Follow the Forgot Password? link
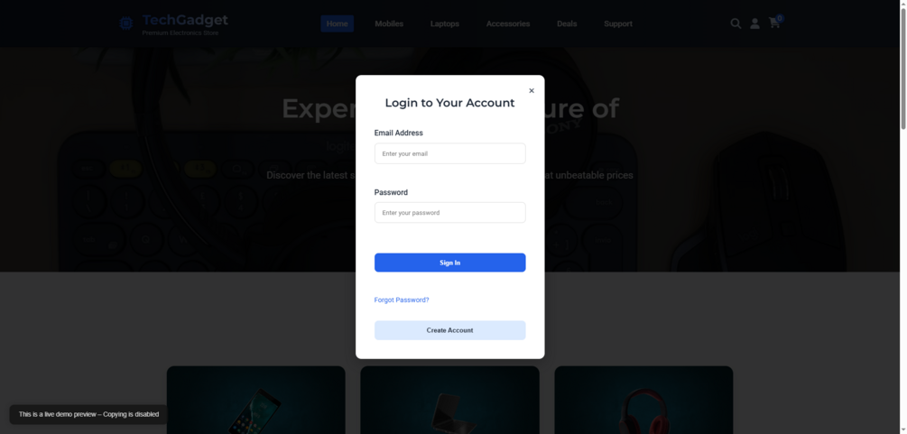This screenshot has width=907, height=434. (402, 300)
